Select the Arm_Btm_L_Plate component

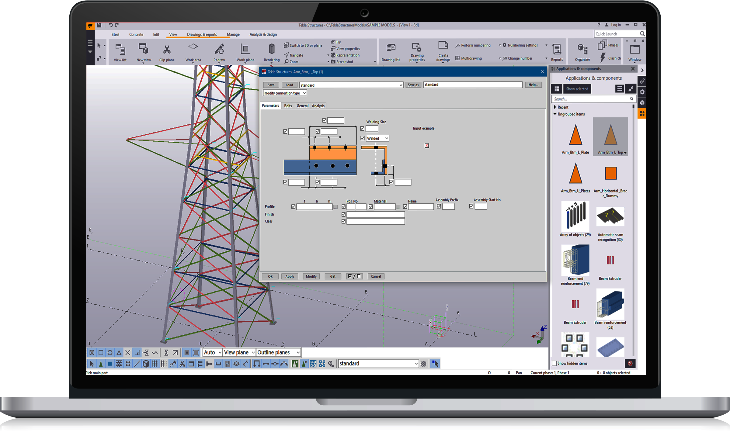[x=575, y=139]
